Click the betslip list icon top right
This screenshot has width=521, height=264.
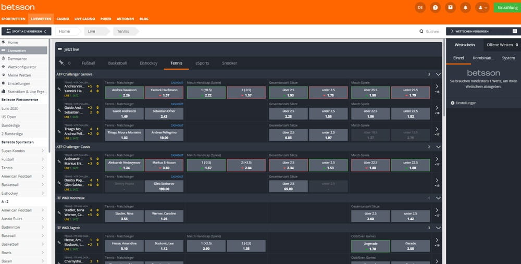click(515, 31)
